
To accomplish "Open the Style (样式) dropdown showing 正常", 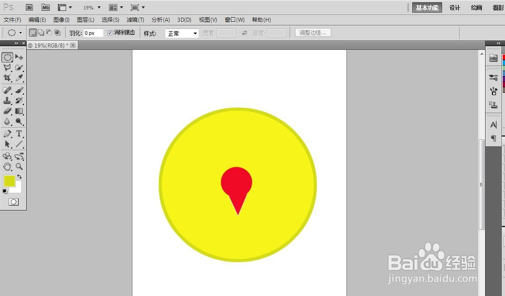I will (182, 33).
